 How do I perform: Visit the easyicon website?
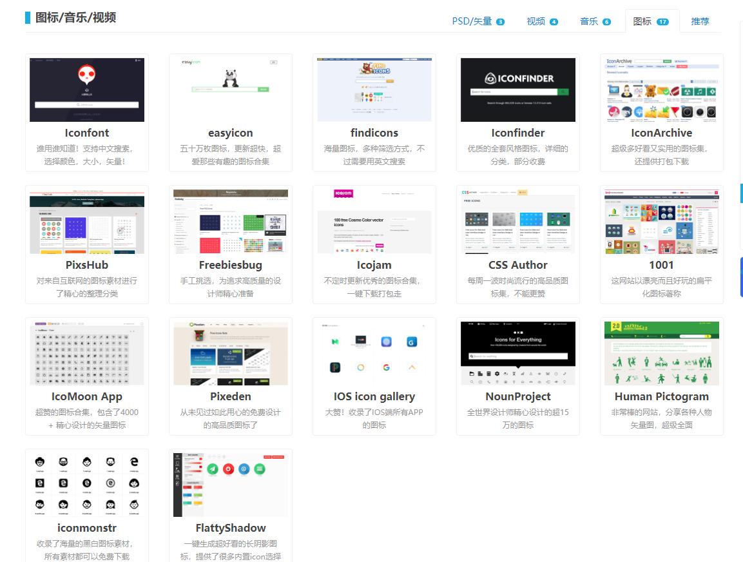pyautogui.click(x=230, y=133)
